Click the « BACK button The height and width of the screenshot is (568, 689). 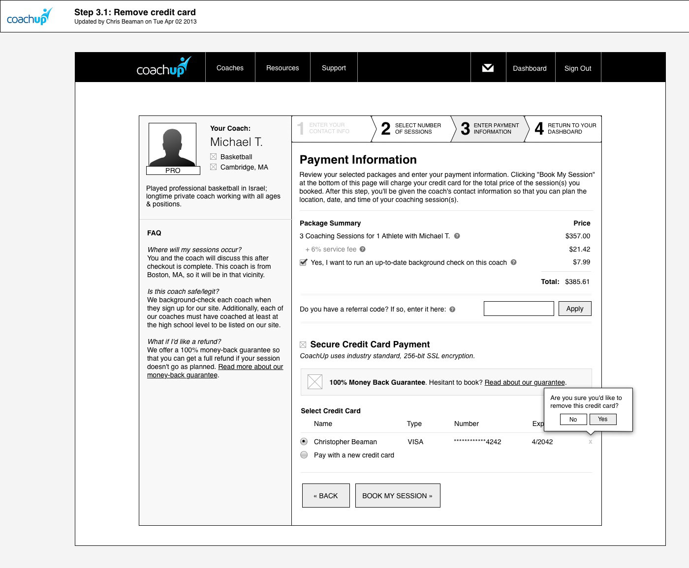pyautogui.click(x=326, y=496)
